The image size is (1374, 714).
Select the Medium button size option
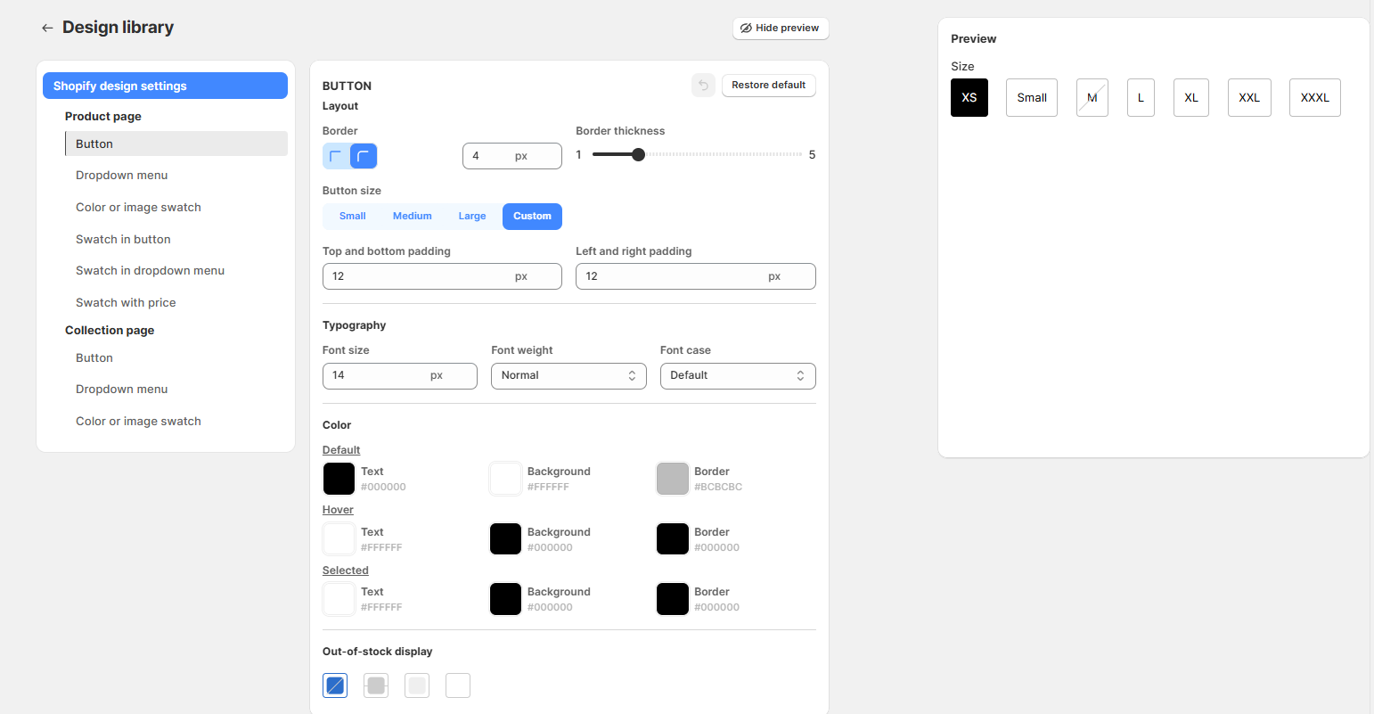412,217
